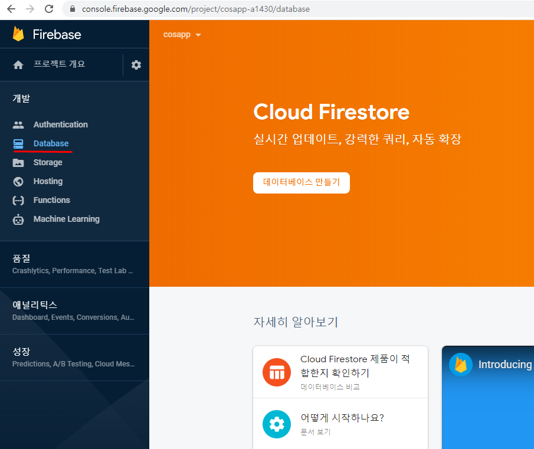
Task: Expand the 성장 section
Action: (74, 358)
